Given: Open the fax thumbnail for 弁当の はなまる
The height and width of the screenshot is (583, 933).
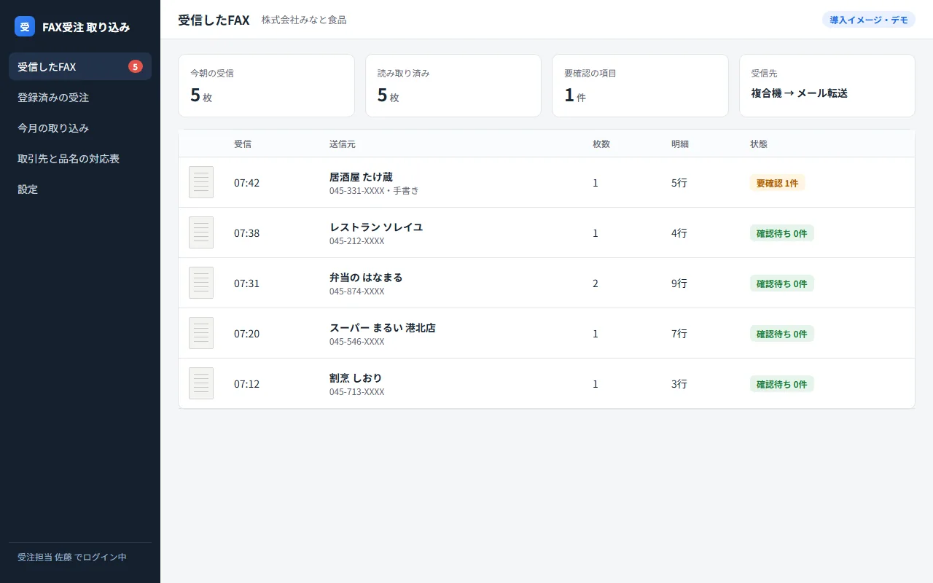Looking at the screenshot, I should (x=201, y=283).
